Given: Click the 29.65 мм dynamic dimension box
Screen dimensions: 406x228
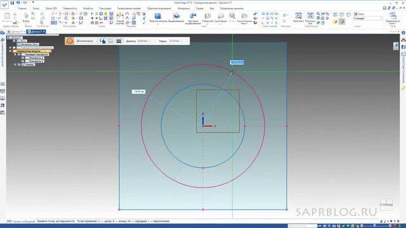Looking at the screenshot, I should coord(237,62).
